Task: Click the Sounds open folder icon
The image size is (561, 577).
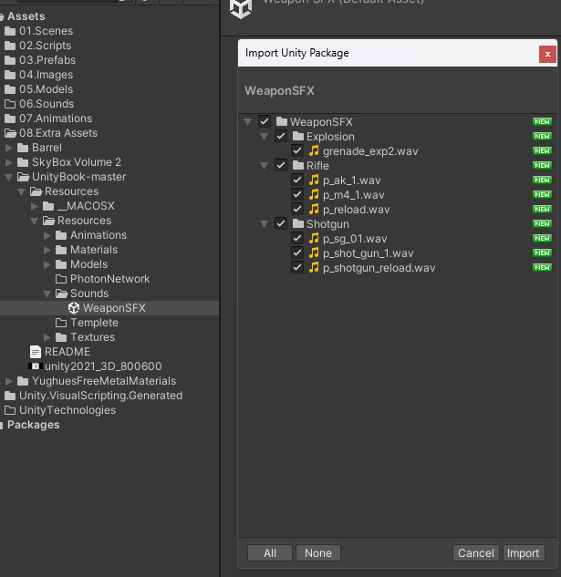Action: [61, 294]
